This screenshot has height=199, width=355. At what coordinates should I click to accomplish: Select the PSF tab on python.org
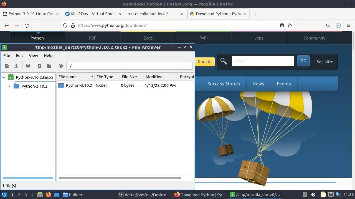(92, 38)
